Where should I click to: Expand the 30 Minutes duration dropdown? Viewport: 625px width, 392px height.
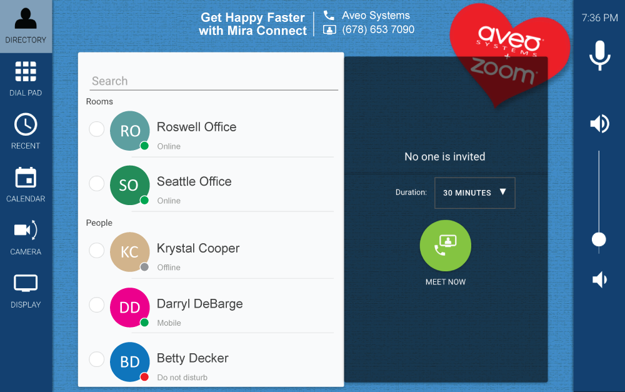point(475,193)
